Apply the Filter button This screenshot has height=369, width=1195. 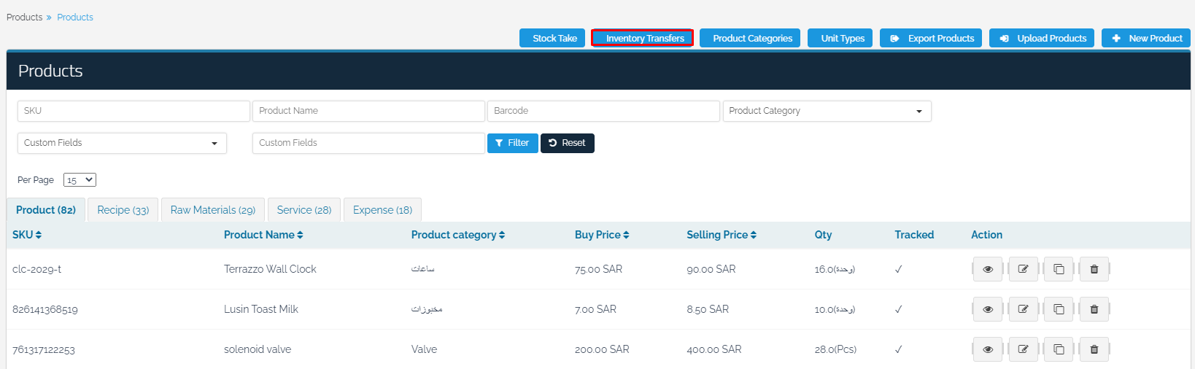coord(512,143)
